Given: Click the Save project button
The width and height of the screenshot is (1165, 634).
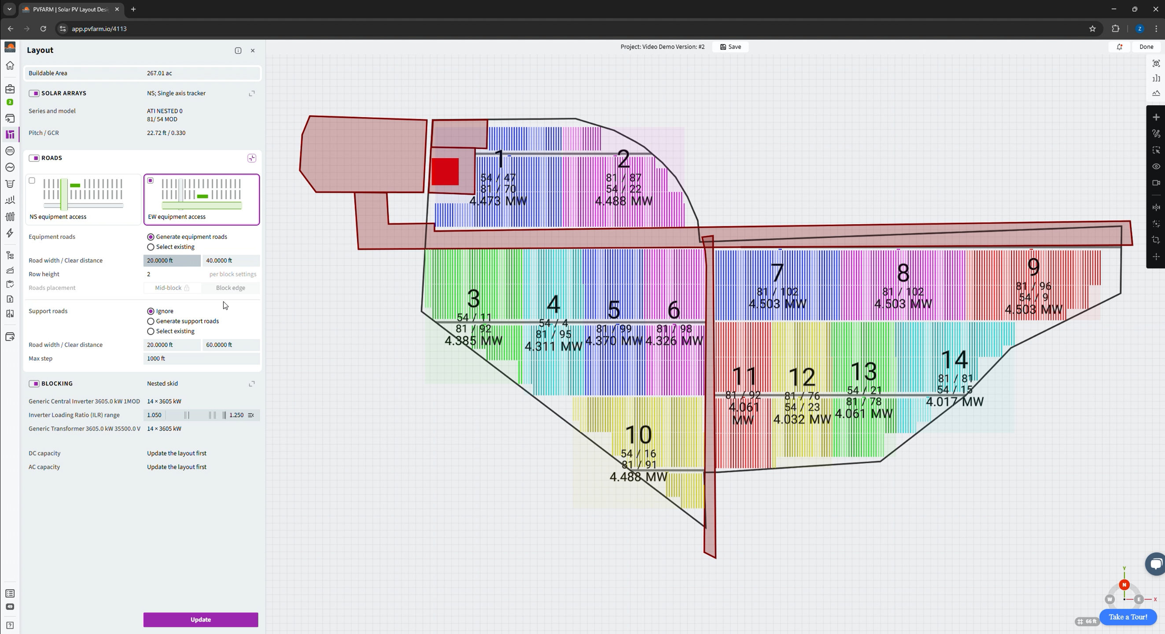Looking at the screenshot, I should pyautogui.click(x=730, y=47).
